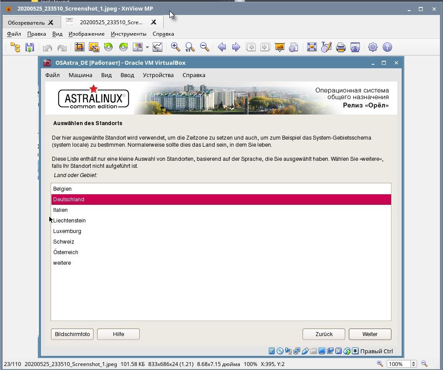This screenshot has height=370, width=443.
Task: Open the draw text pencil tool icon
Action: tap(326, 47)
